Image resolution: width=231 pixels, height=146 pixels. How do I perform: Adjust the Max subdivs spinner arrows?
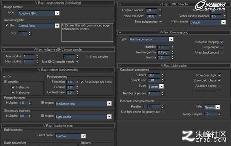point(37,61)
